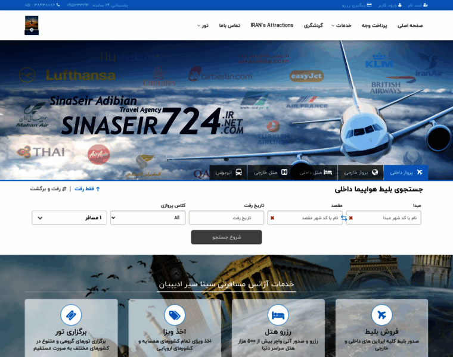453x357 pixels.
Task: Click the site logo image
Action: [32, 26]
